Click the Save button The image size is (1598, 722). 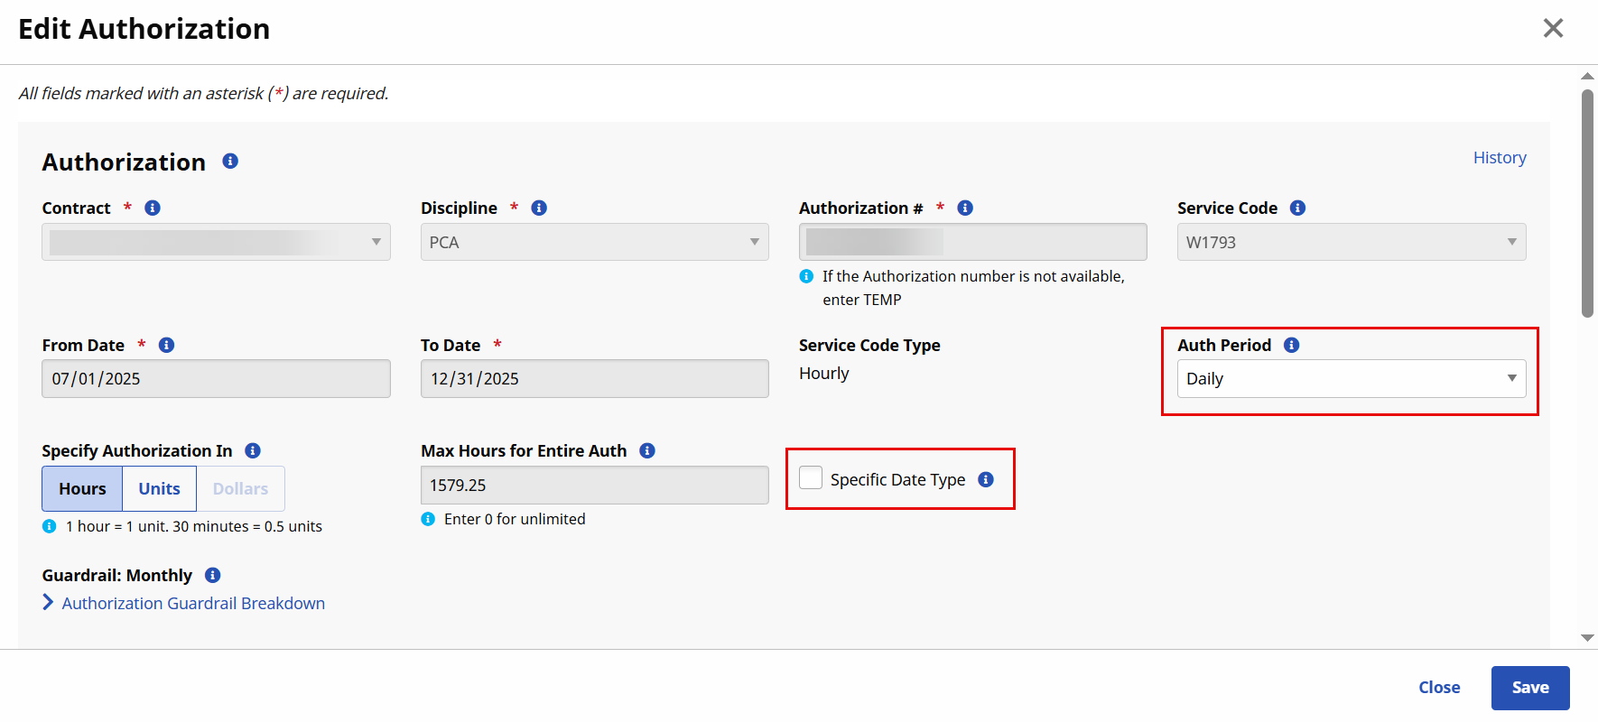coord(1529,688)
